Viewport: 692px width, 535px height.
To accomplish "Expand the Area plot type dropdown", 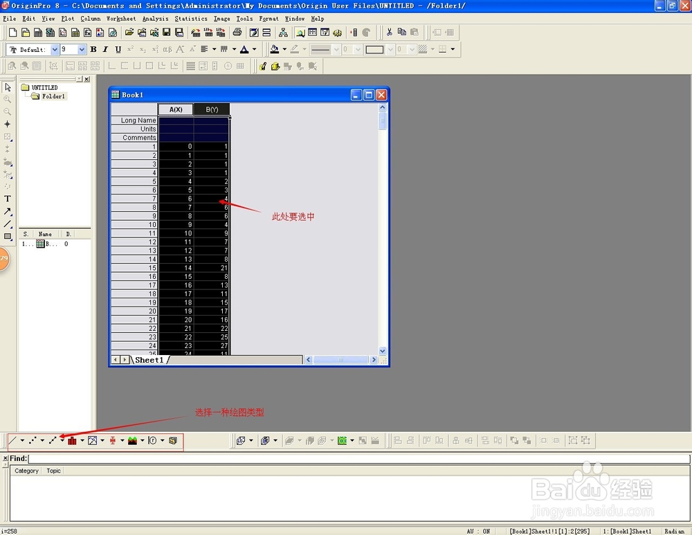I will 142,440.
